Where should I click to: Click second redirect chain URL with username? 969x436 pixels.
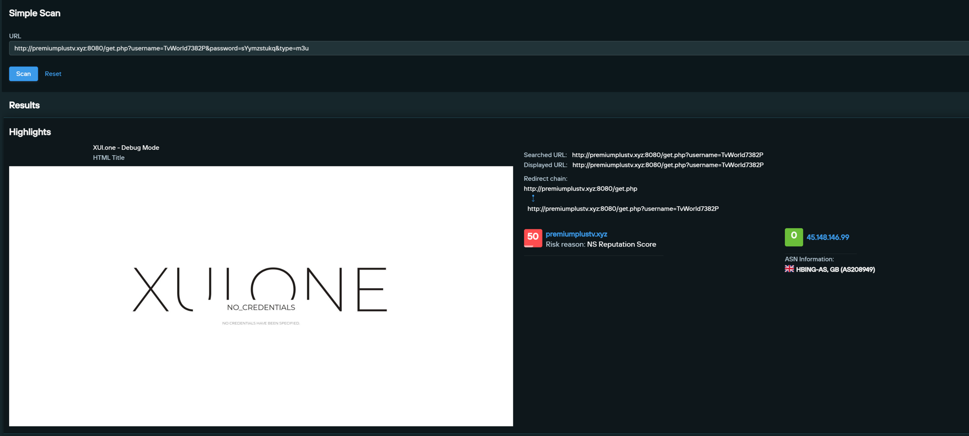tap(623, 209)
